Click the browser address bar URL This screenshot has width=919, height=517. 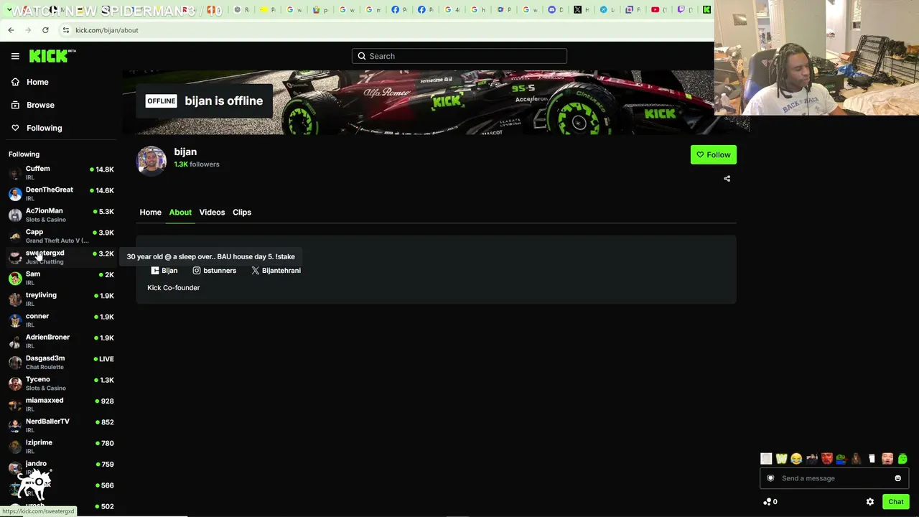pyautogui.click(x=107, y=30)
